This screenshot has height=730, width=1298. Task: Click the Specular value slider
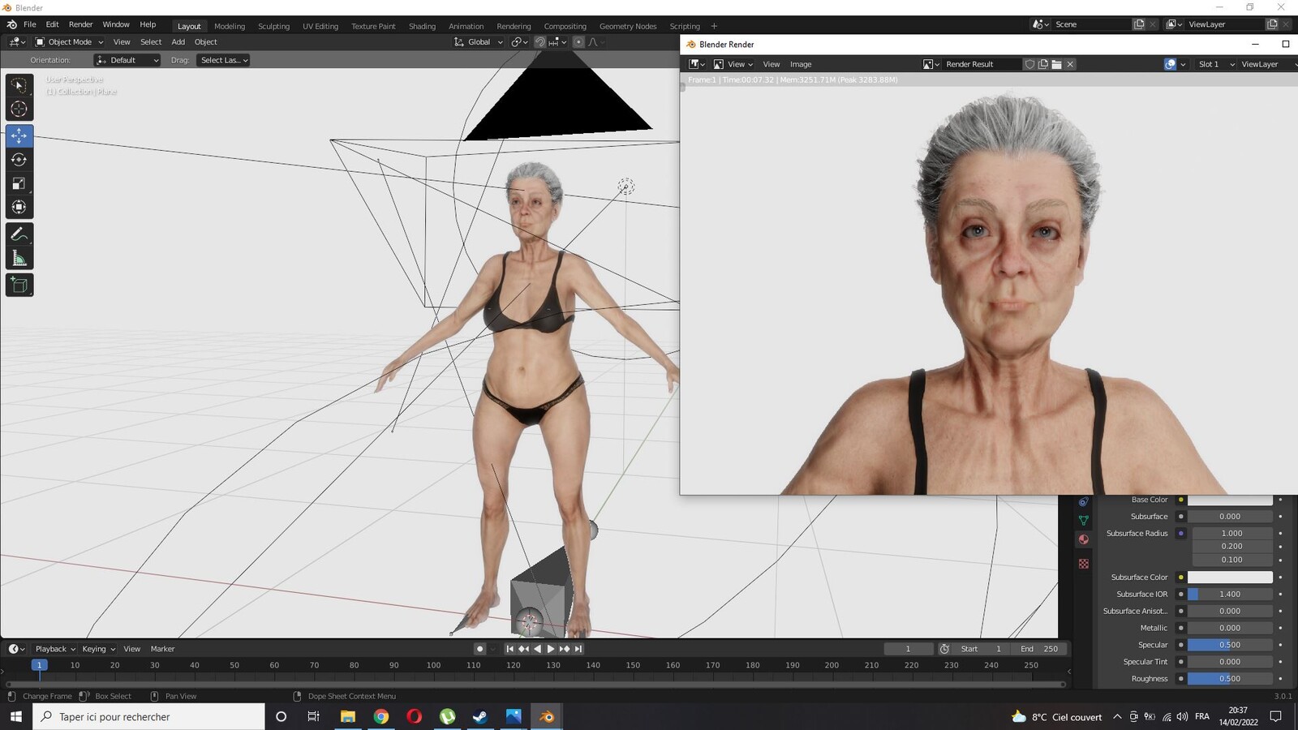[x=1230, y=645]
